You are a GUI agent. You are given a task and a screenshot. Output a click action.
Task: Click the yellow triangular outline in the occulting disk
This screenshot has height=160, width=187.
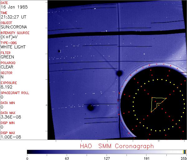point(159,105)
